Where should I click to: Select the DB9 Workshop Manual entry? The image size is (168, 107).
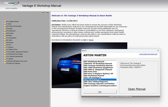[100, 76]
